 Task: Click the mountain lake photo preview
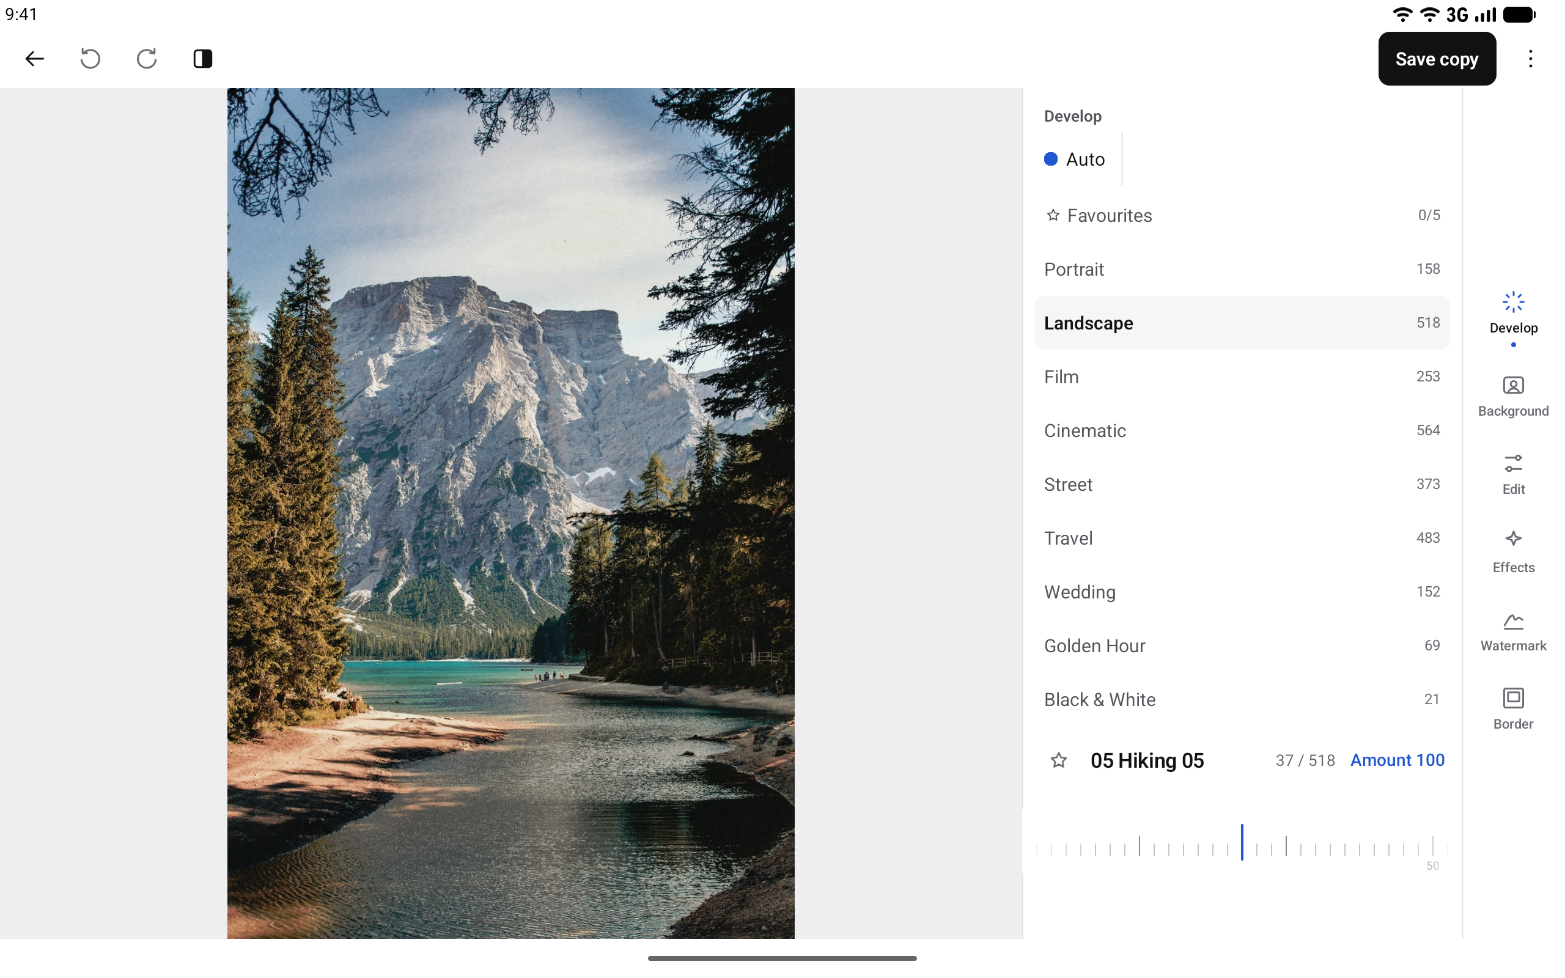pyautogui.click(x=511, y=513)
